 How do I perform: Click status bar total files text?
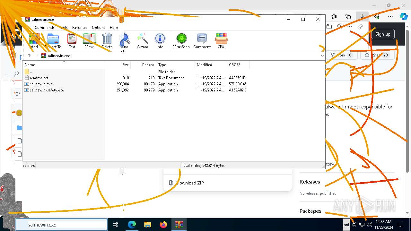tap(203, 166)
